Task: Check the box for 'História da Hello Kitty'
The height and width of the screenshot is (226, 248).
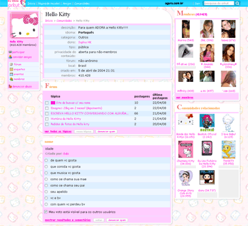Action: (47, 119)
